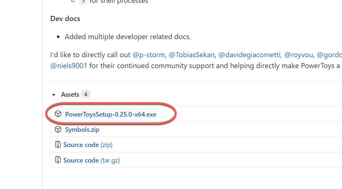Open the Source code (tar.gz) link
The width and height of the screenshot is (342, 189).
click(x=91, y=160)
